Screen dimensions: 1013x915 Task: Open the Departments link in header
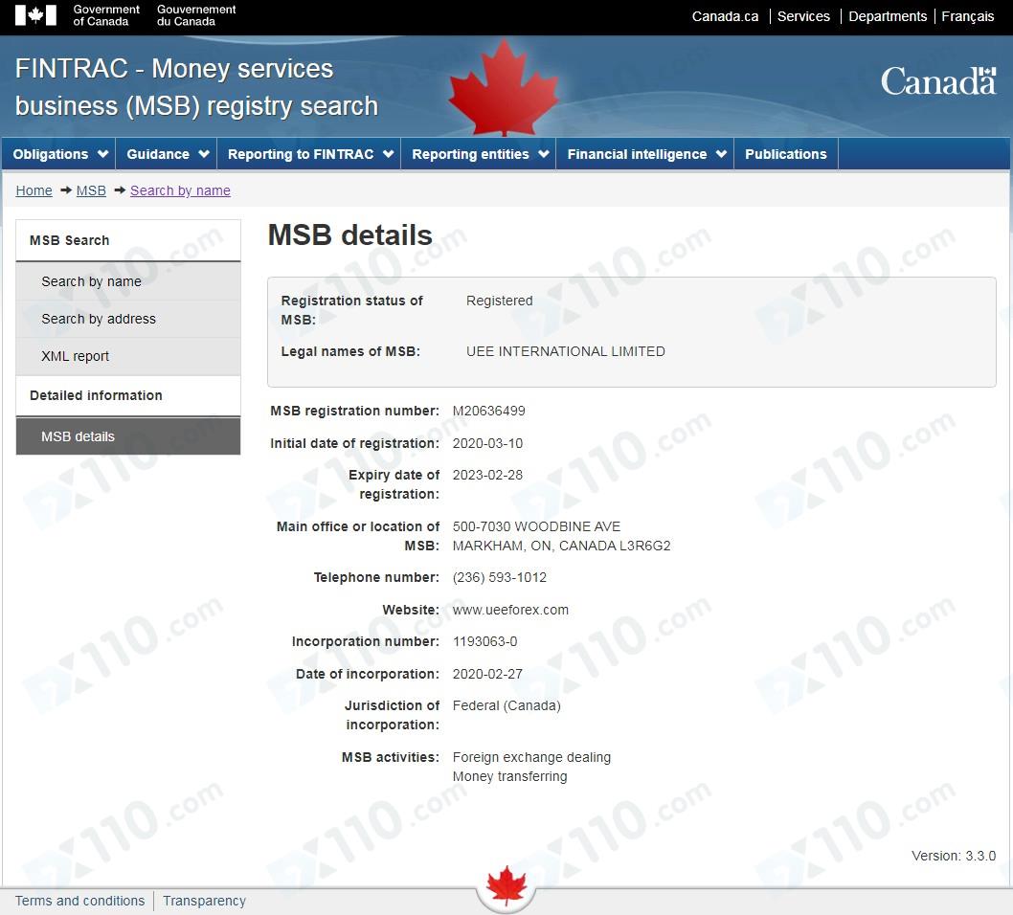click(888, 16)
